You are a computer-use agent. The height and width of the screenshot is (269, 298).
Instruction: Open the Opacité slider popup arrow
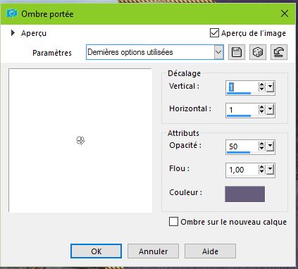pos(271,146)
